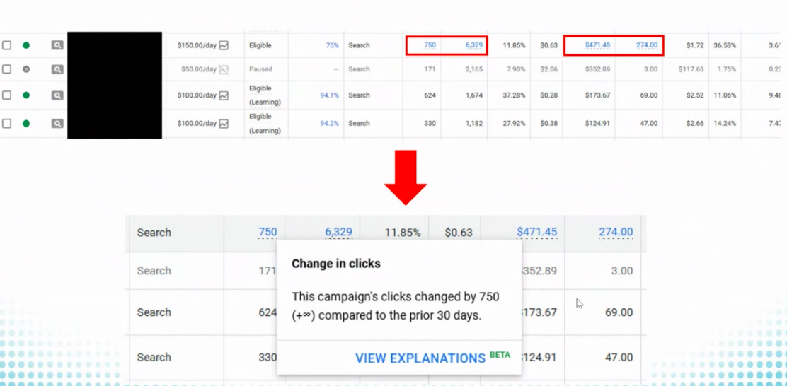Open the budget chart icon in the 94.1% row
The width and height of the screenshot is (787, 386).
tap(224, 95)
